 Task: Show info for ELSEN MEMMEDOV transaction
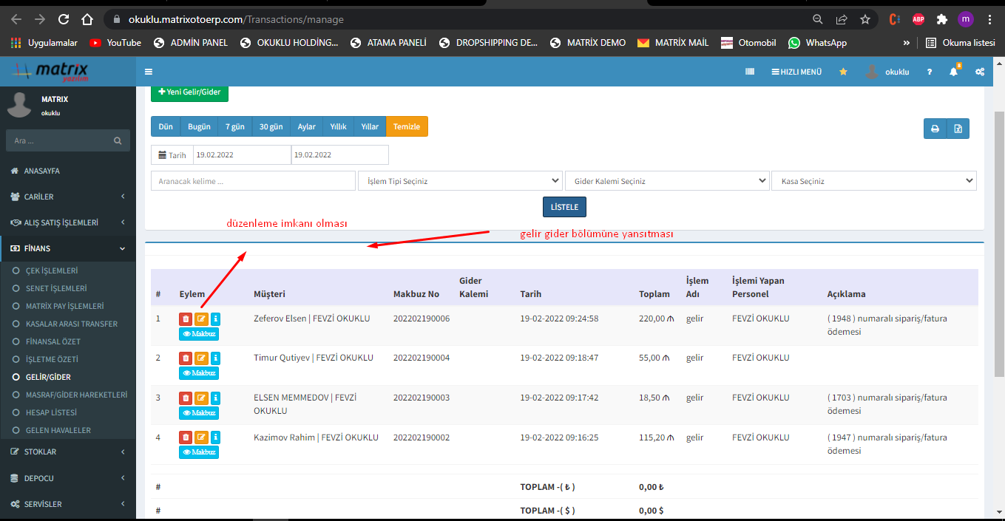[x=215, y=398]
